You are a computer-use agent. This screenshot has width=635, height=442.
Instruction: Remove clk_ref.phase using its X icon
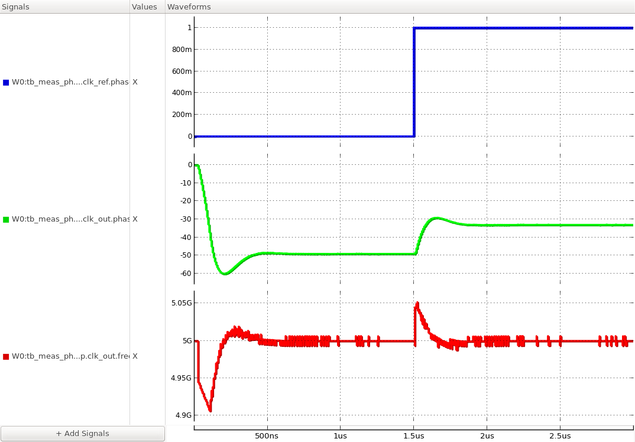[x=134, y=82]
